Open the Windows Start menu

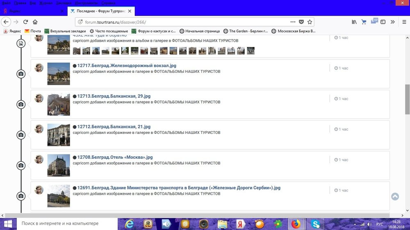pos(8,224)
